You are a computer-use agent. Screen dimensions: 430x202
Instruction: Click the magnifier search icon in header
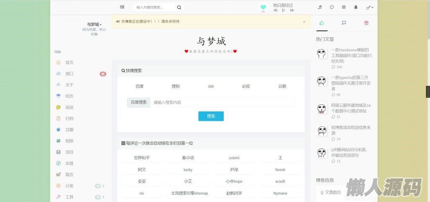click(x=179, y=8)
